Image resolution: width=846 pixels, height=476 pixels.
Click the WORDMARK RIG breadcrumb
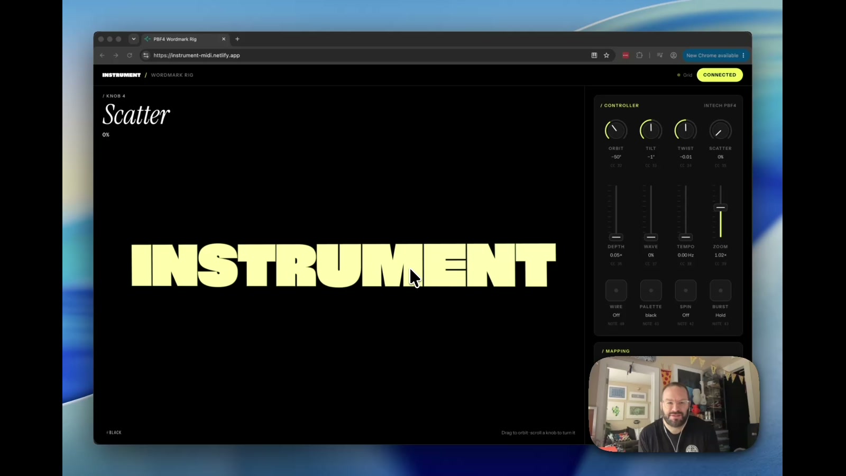tap(172, 75)
